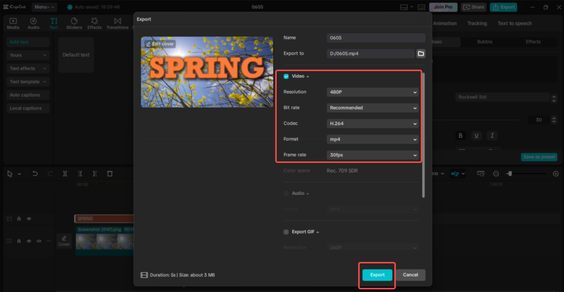
Task: Collapse the Audio section arrow
Action: tap(308, 193)
